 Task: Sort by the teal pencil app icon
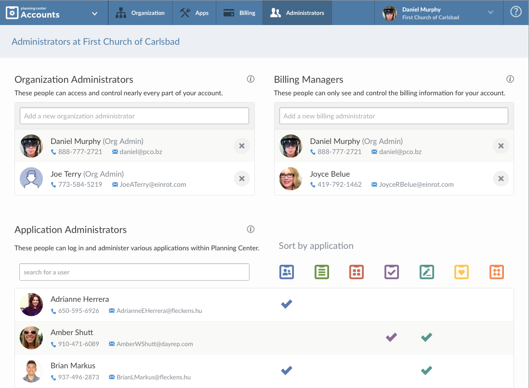426,272
